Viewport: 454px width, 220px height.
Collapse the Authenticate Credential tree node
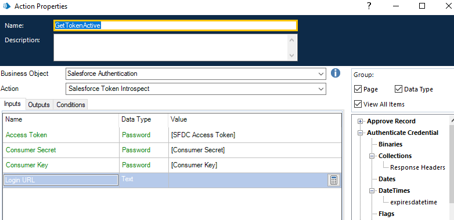pyautogui.click(x=360, y=133)
